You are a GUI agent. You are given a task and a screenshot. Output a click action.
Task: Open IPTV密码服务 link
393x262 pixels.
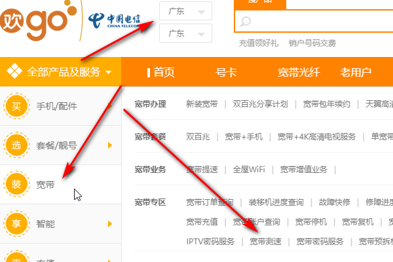tap(210, 242)
